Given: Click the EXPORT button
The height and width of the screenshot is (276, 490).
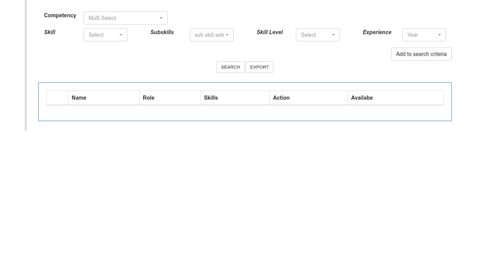Looking at the screenshot, I should [259, 67].
